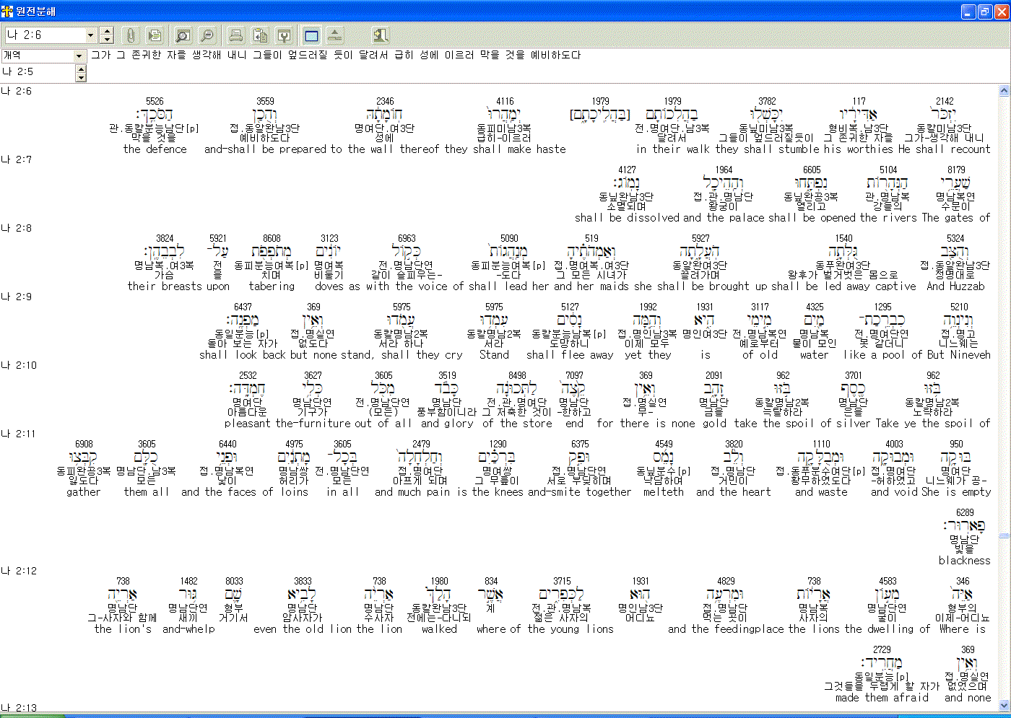Click the settings tool wrench icon
This screenshot has height=718, width=1011.
[x=285, y=35]
